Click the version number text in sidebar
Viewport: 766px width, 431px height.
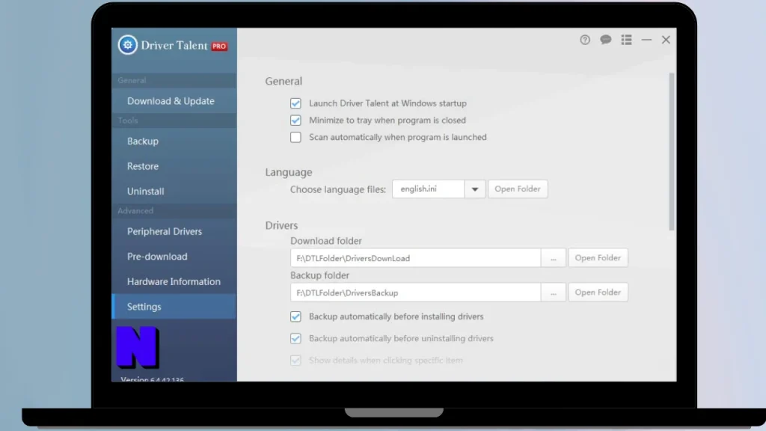click(153, 379)
